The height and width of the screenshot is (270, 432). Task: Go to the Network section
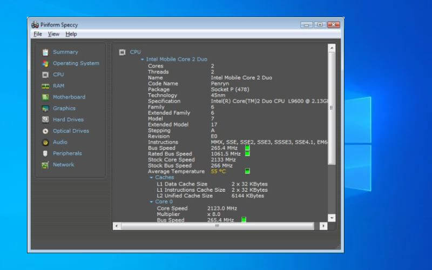[63, 165]
